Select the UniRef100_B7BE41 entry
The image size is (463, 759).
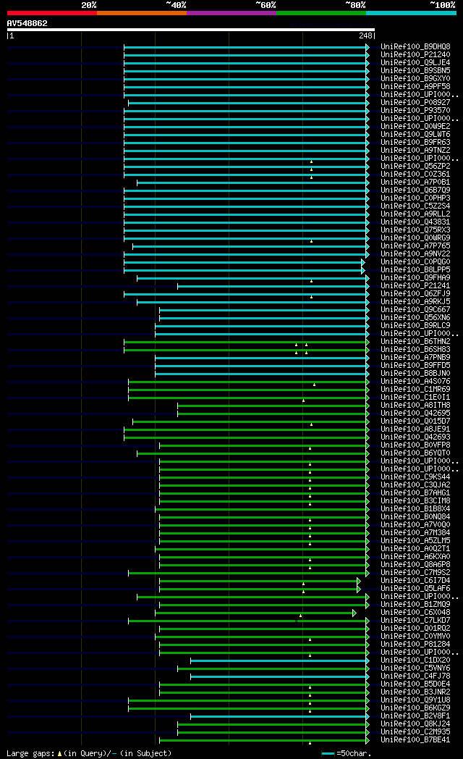coord(415,739)
